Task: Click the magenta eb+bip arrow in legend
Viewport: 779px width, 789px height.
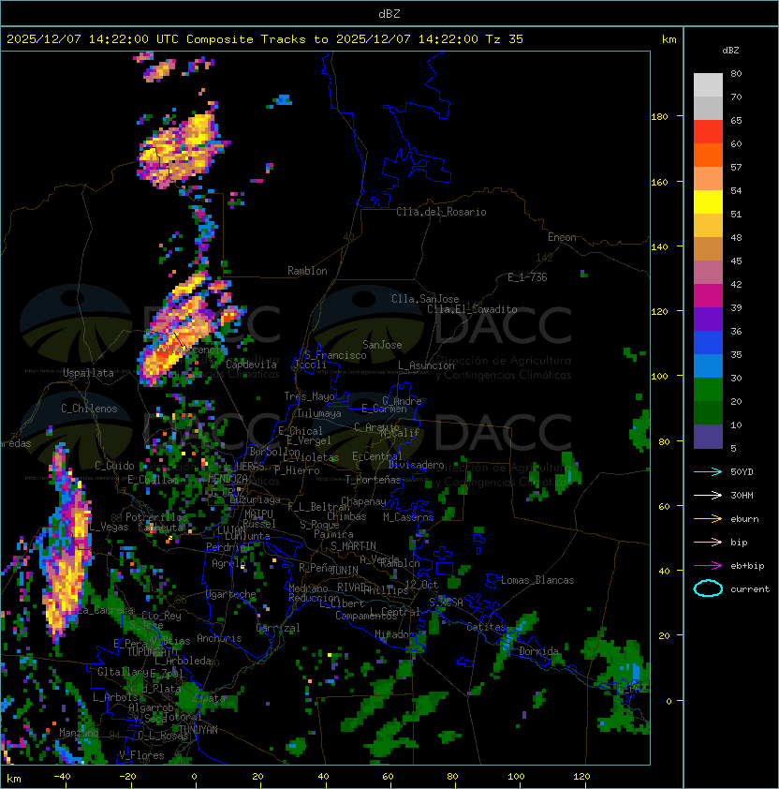Action: (x=708, y=566)
